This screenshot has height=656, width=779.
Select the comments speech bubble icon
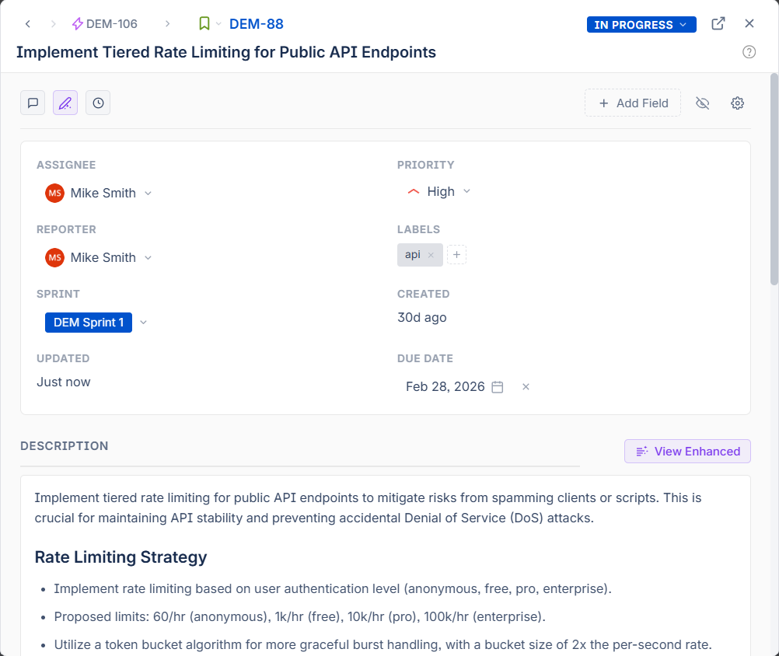(33, 102)
